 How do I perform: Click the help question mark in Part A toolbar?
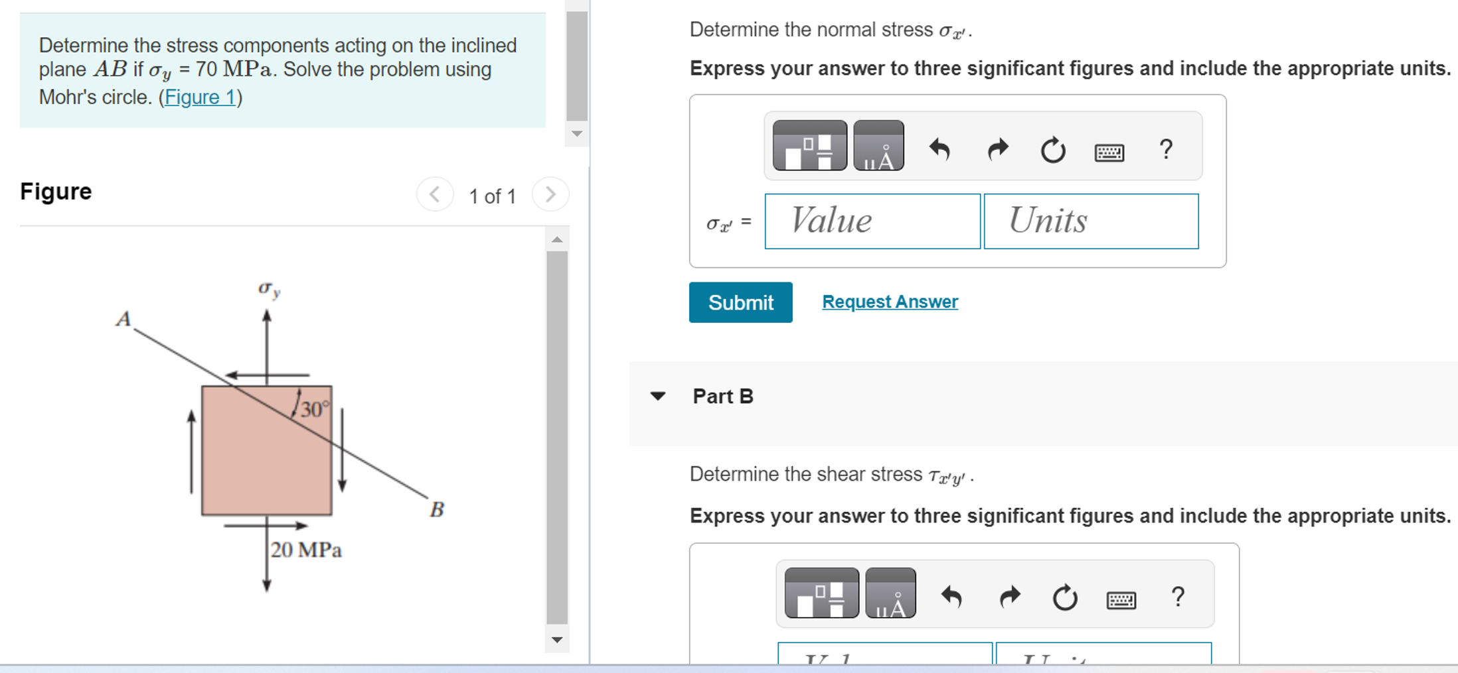coord(1167,147)
